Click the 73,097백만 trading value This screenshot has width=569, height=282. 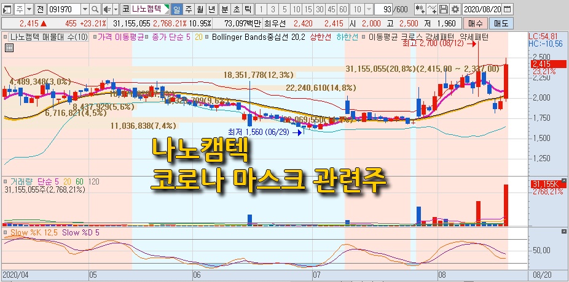[243, 23]
